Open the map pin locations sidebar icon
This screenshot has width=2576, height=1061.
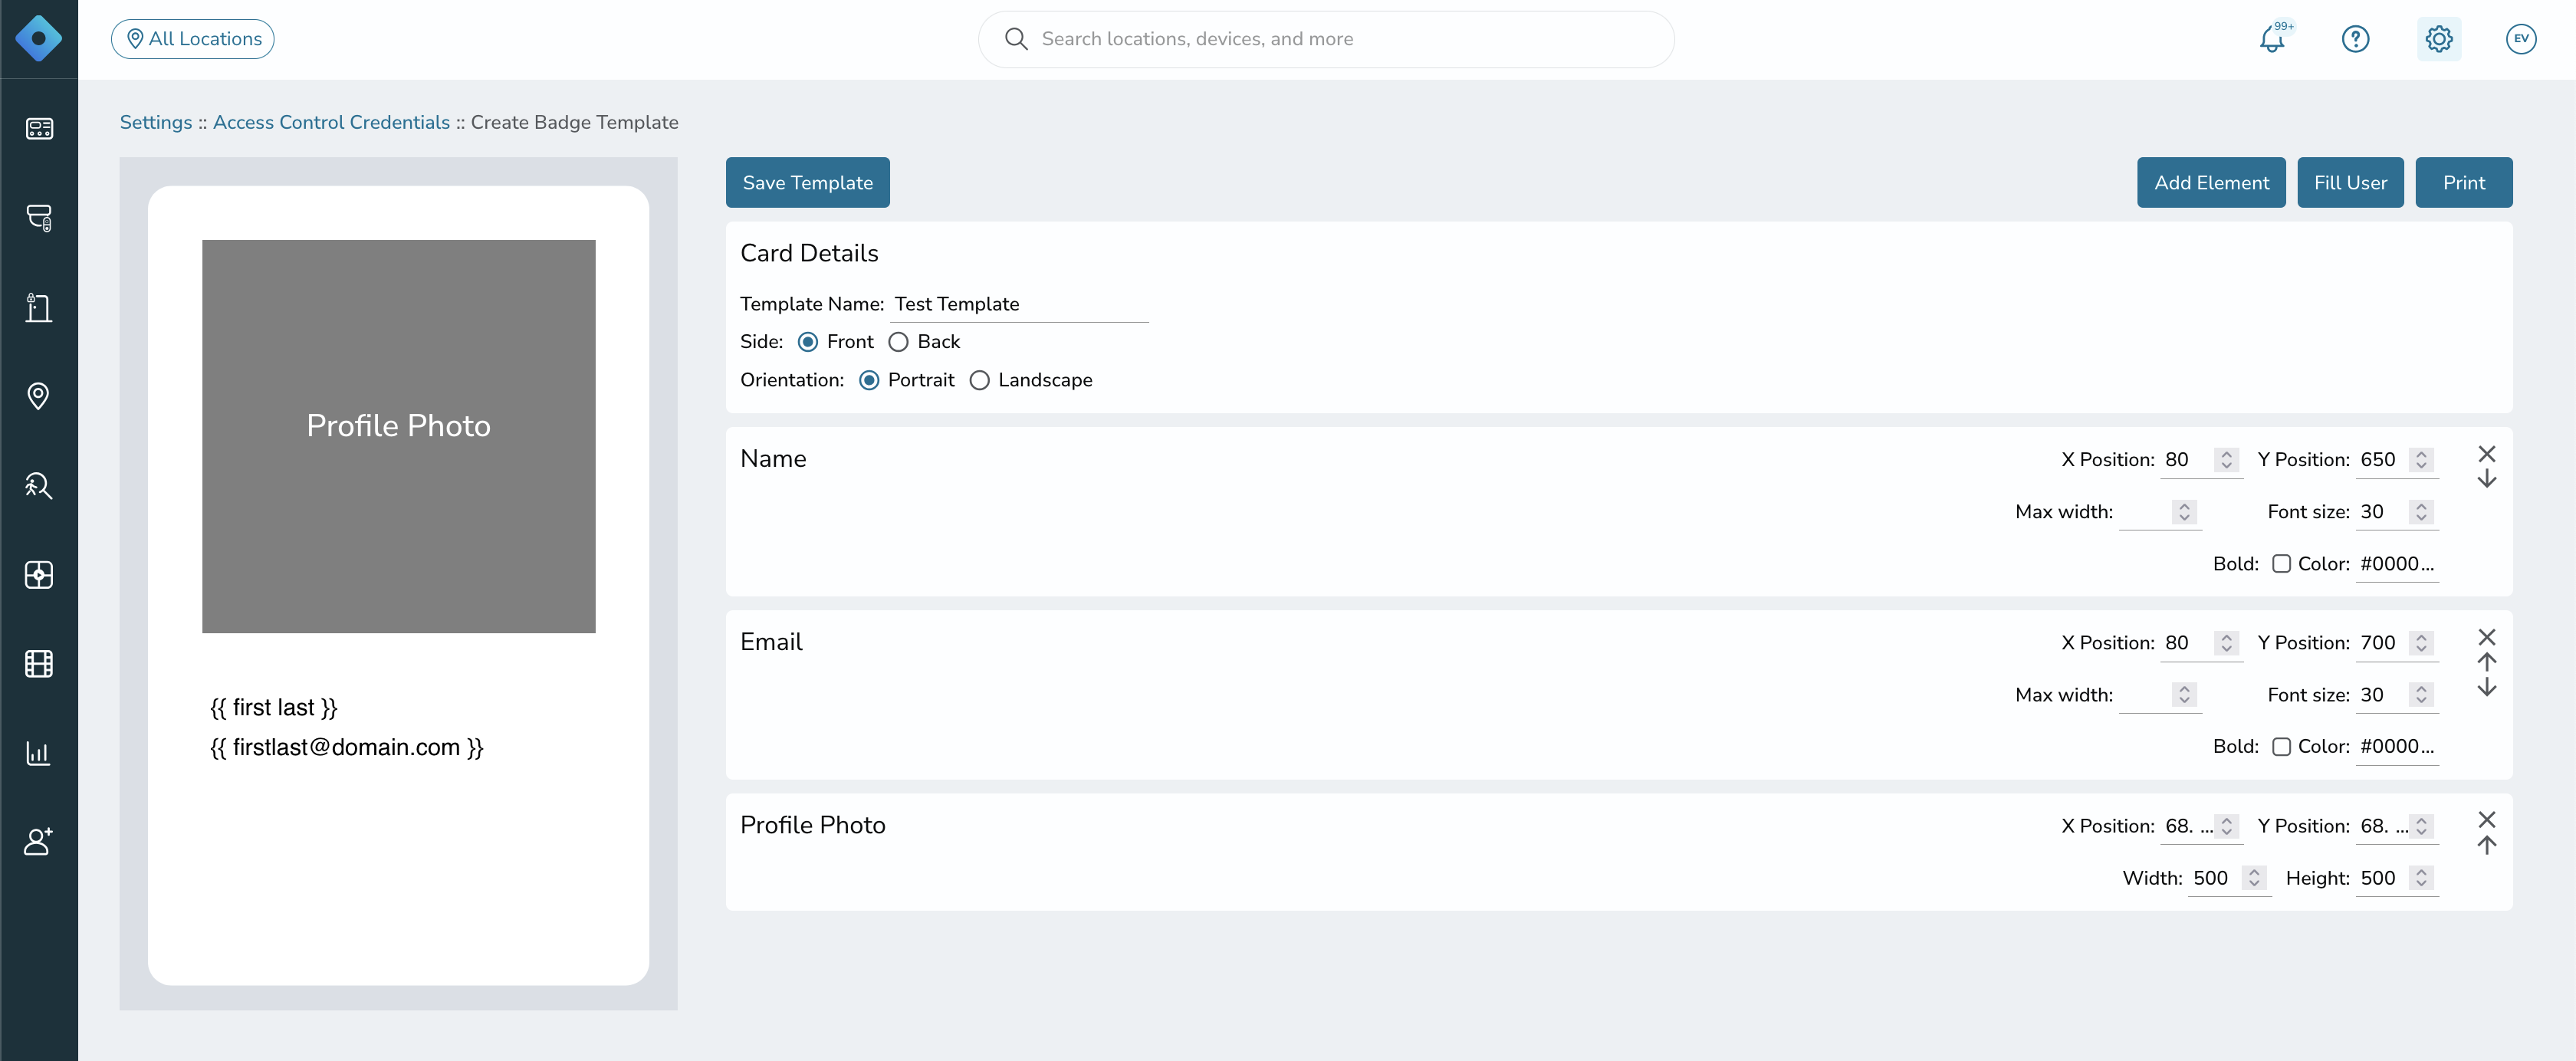pos(38,396)
